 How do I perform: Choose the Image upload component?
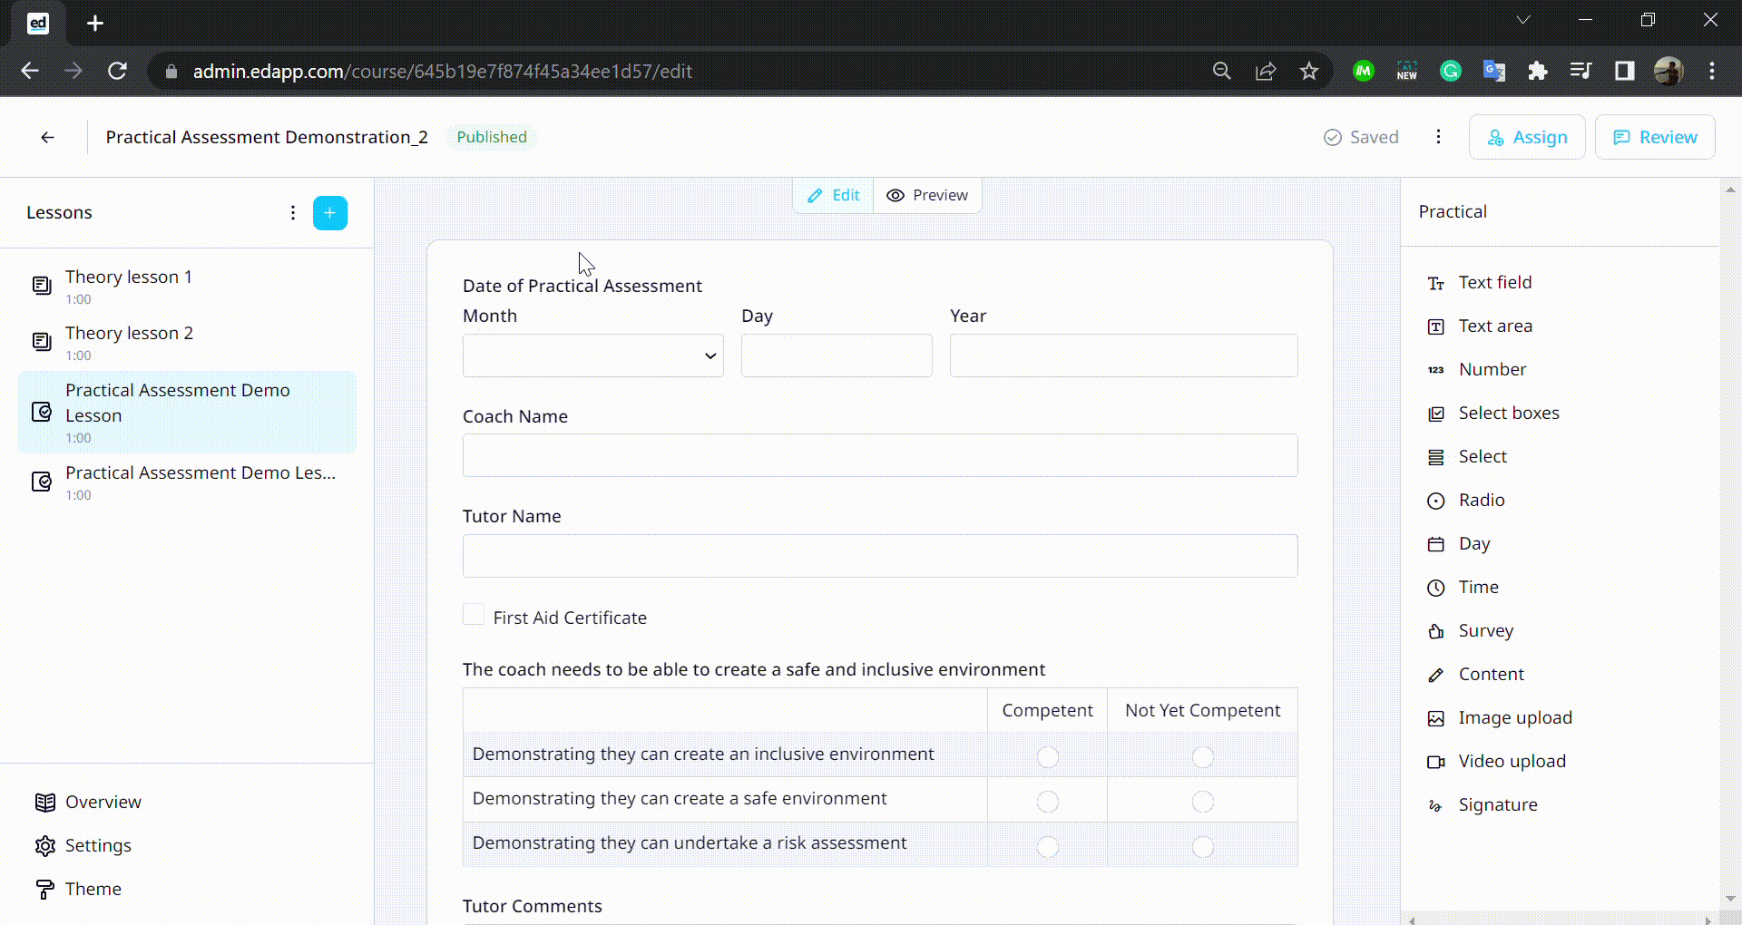1514,717
